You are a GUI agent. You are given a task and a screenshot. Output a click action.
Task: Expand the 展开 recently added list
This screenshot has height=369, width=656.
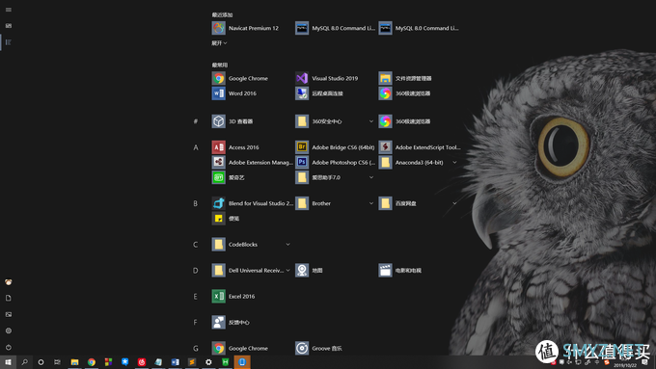point(219,43)
